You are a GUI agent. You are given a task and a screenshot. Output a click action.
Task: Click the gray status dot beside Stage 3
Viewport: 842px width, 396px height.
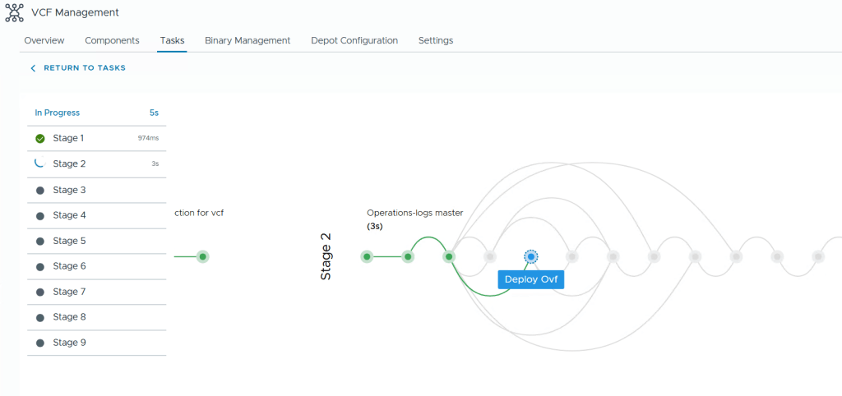point(40,191)
